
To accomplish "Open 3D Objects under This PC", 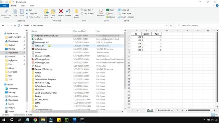I will (x=13, y=88).
